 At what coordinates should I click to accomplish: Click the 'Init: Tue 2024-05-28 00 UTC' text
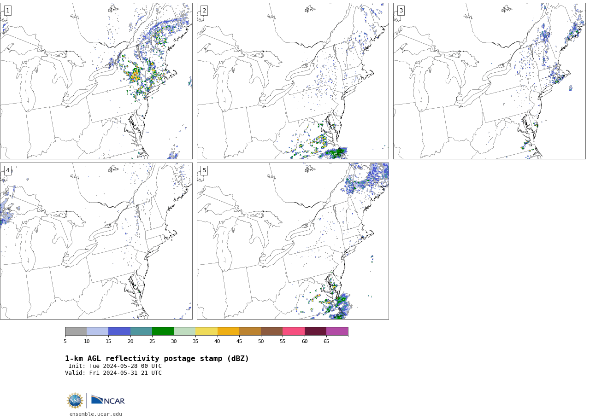click(115, 366)
